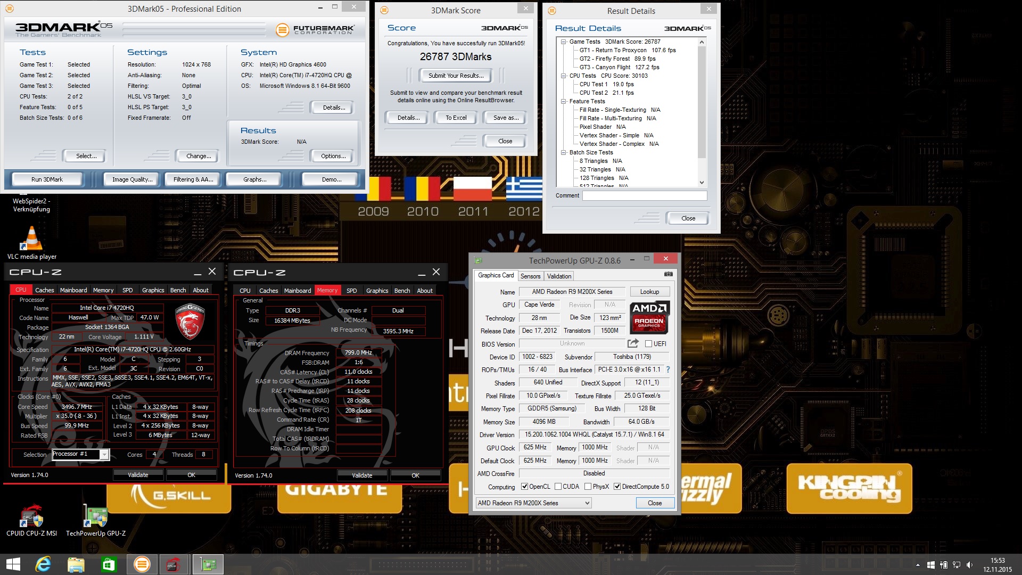
Task: Click the MSI Gaming G Series dragon logo
Action: coord(189,322)
